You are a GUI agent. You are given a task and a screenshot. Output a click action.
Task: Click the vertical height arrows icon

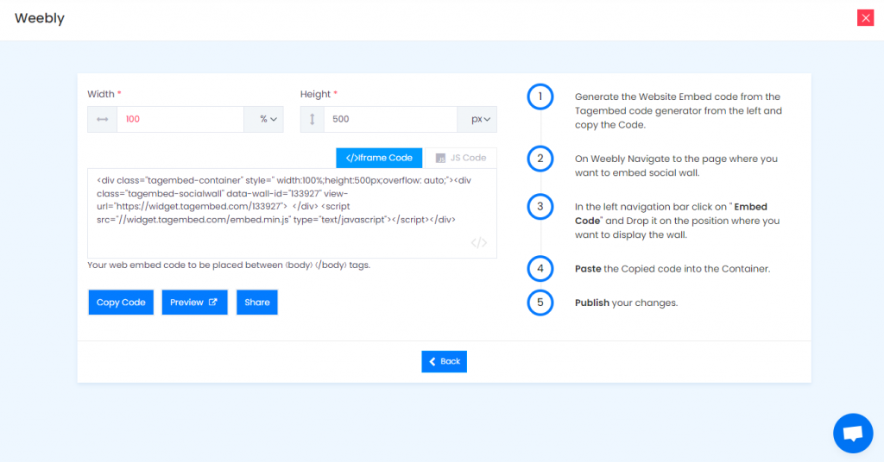313,119
